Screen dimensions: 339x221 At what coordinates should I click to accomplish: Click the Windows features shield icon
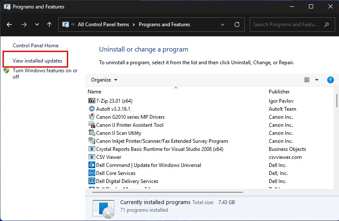click(x=6, y=71)
